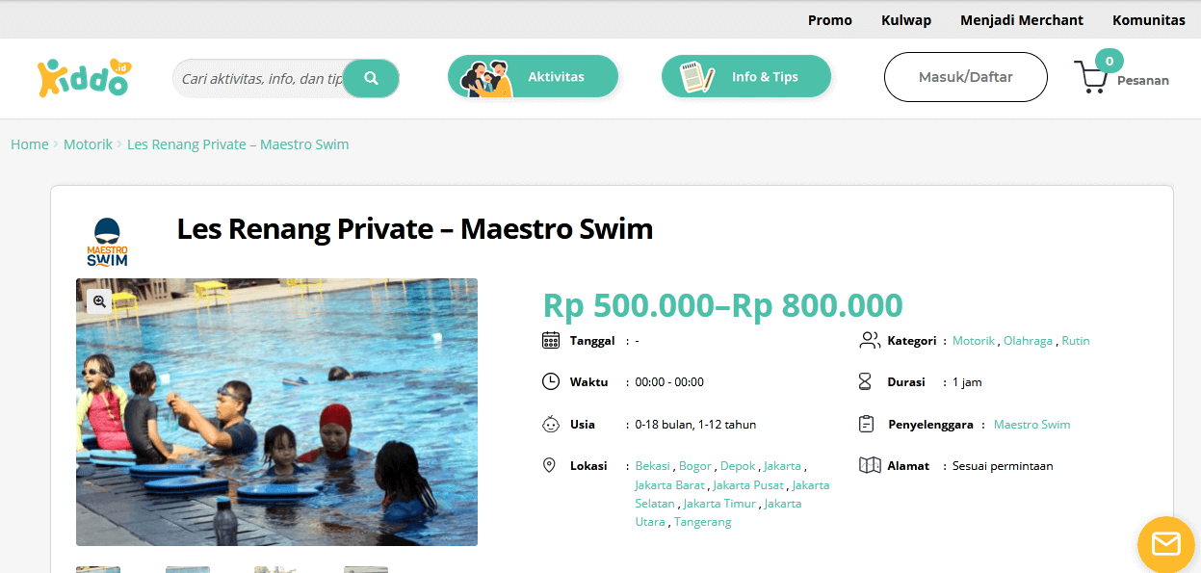Click the zoom-in icon on product image
The height and width of the screenshot is (573, 1201).
[x=99, y=301]
